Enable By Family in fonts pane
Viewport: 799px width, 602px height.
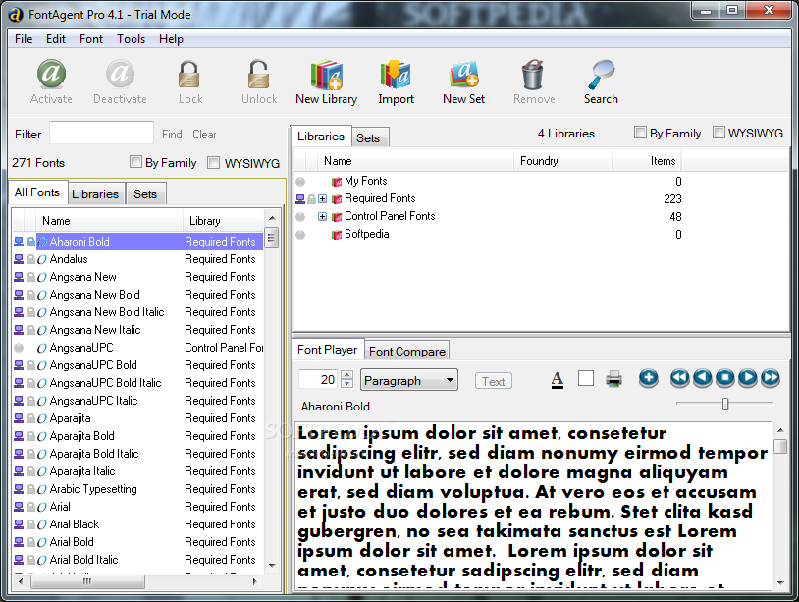[x=135, y=162]
